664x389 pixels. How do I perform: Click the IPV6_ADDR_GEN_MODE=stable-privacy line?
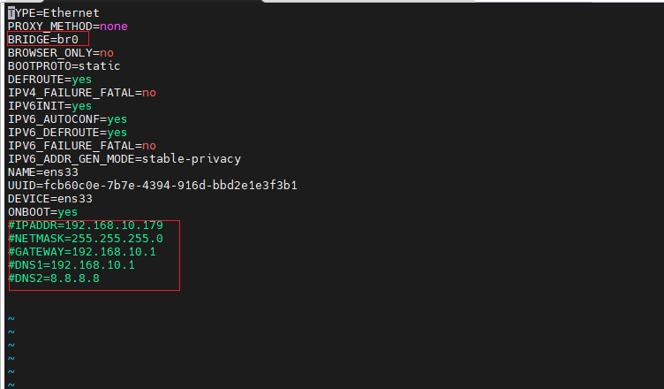(x=124, y=159)
